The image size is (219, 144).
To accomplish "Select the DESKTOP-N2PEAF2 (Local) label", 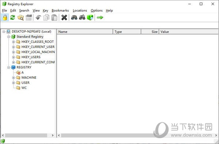I will (31, 31).
